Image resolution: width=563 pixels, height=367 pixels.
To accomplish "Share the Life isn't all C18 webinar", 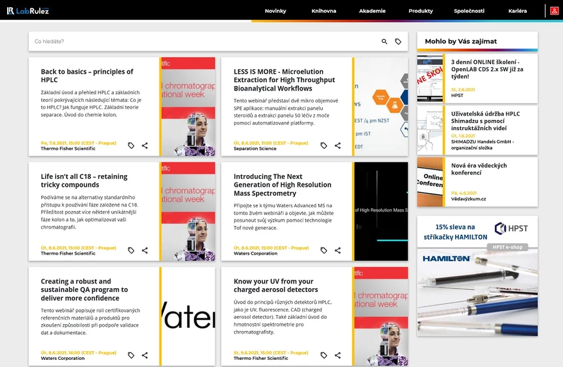I will pyautogui.click(x=145, y=250).
